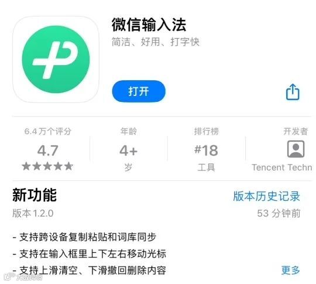This screenshot has height=284, width=316.
Task: Tap the 工具 category label
Action: coord(206,167)
